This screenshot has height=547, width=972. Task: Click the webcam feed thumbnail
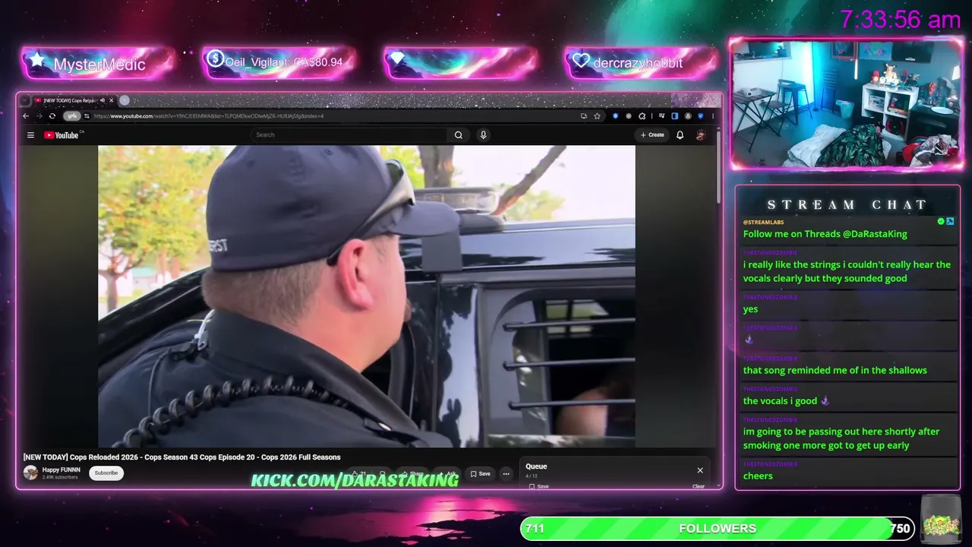tap(846, 103)
